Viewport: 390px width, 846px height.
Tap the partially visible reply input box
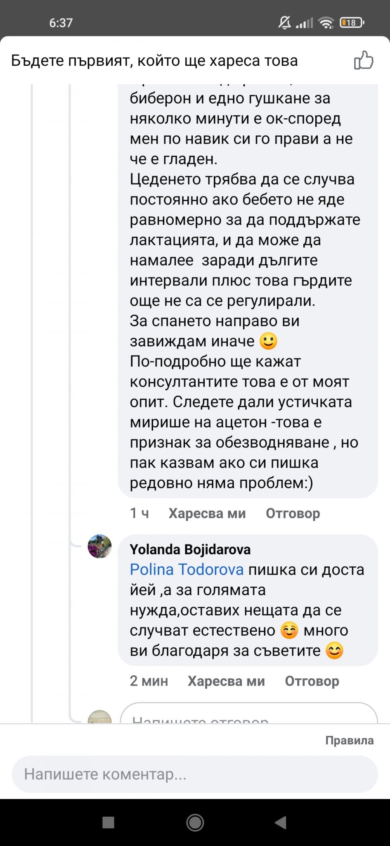[248, 715]
